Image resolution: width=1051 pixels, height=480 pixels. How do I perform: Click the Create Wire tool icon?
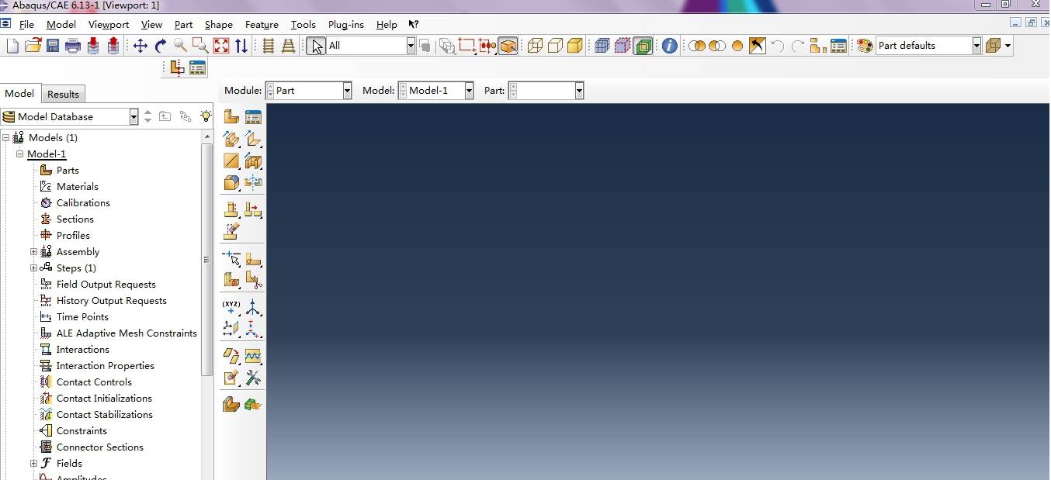pos(231,161)
